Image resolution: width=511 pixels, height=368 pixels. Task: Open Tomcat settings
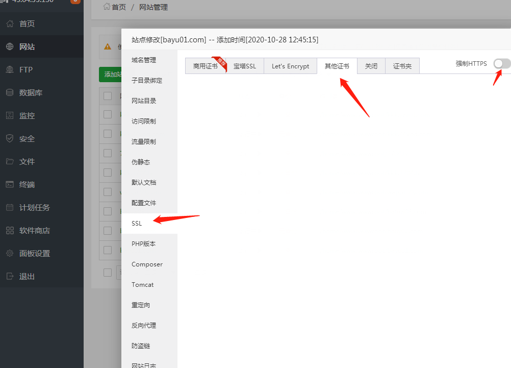149,284
